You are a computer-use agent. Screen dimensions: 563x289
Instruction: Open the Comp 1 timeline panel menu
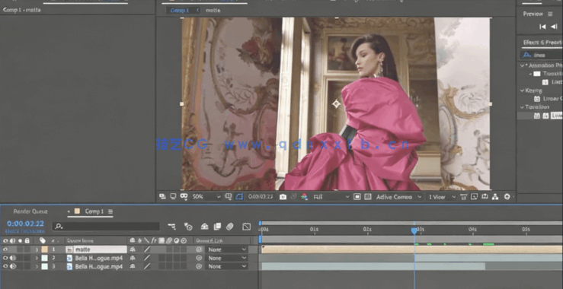click(x=110, y=211)
